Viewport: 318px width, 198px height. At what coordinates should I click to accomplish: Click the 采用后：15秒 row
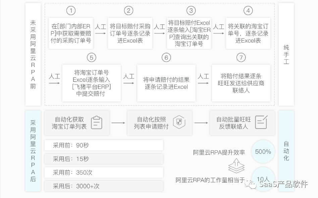pyautogui.click(x=104, y=159)
